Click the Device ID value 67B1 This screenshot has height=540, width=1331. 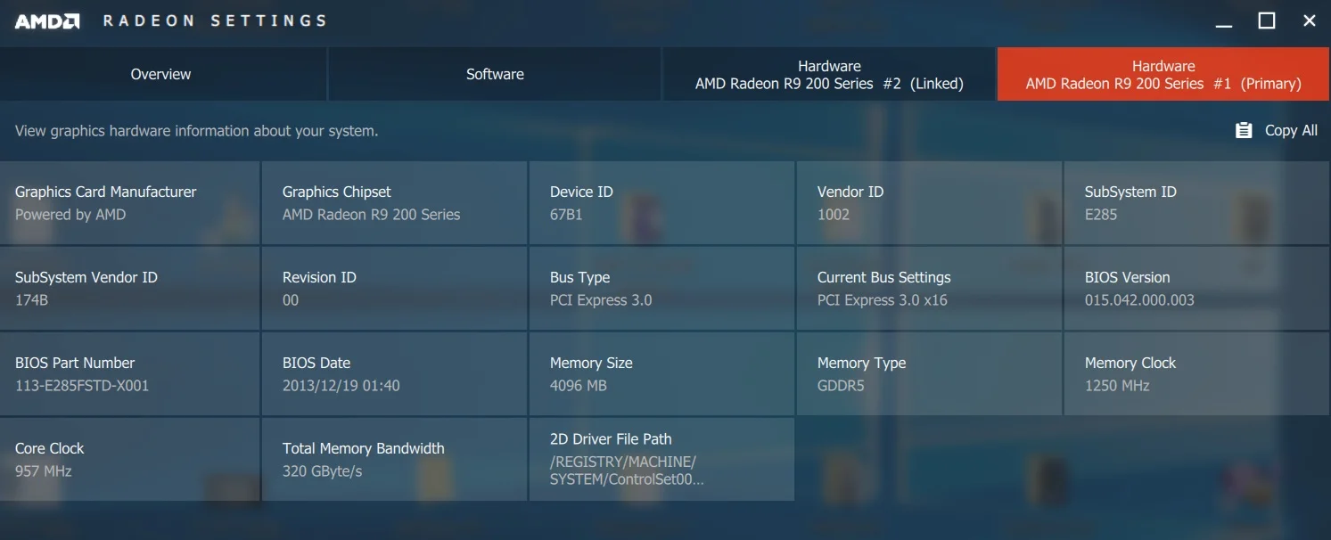point(566,215)
